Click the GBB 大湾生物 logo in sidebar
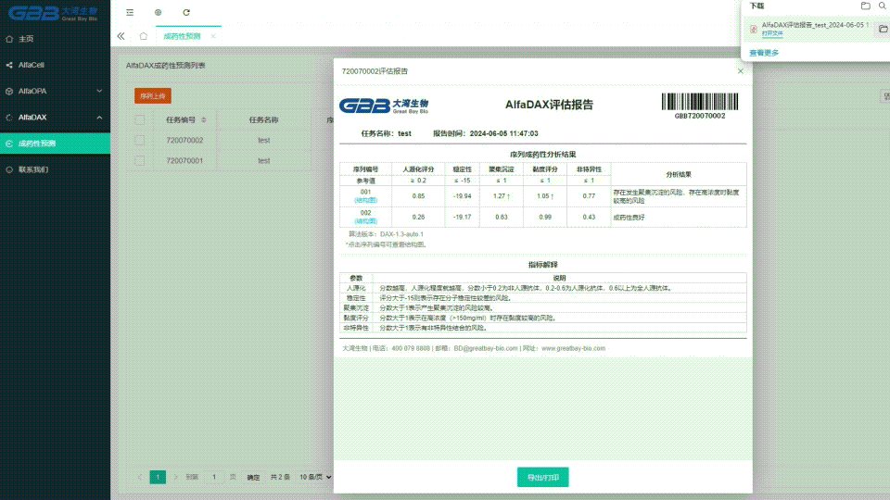 [x=53, y=13]
